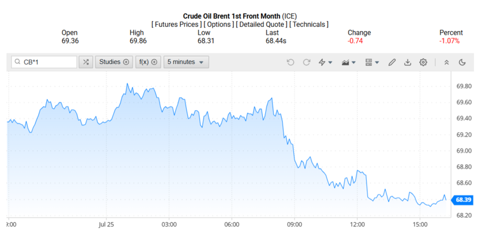Open the f(x) expressions button

[x=148, y=62]
